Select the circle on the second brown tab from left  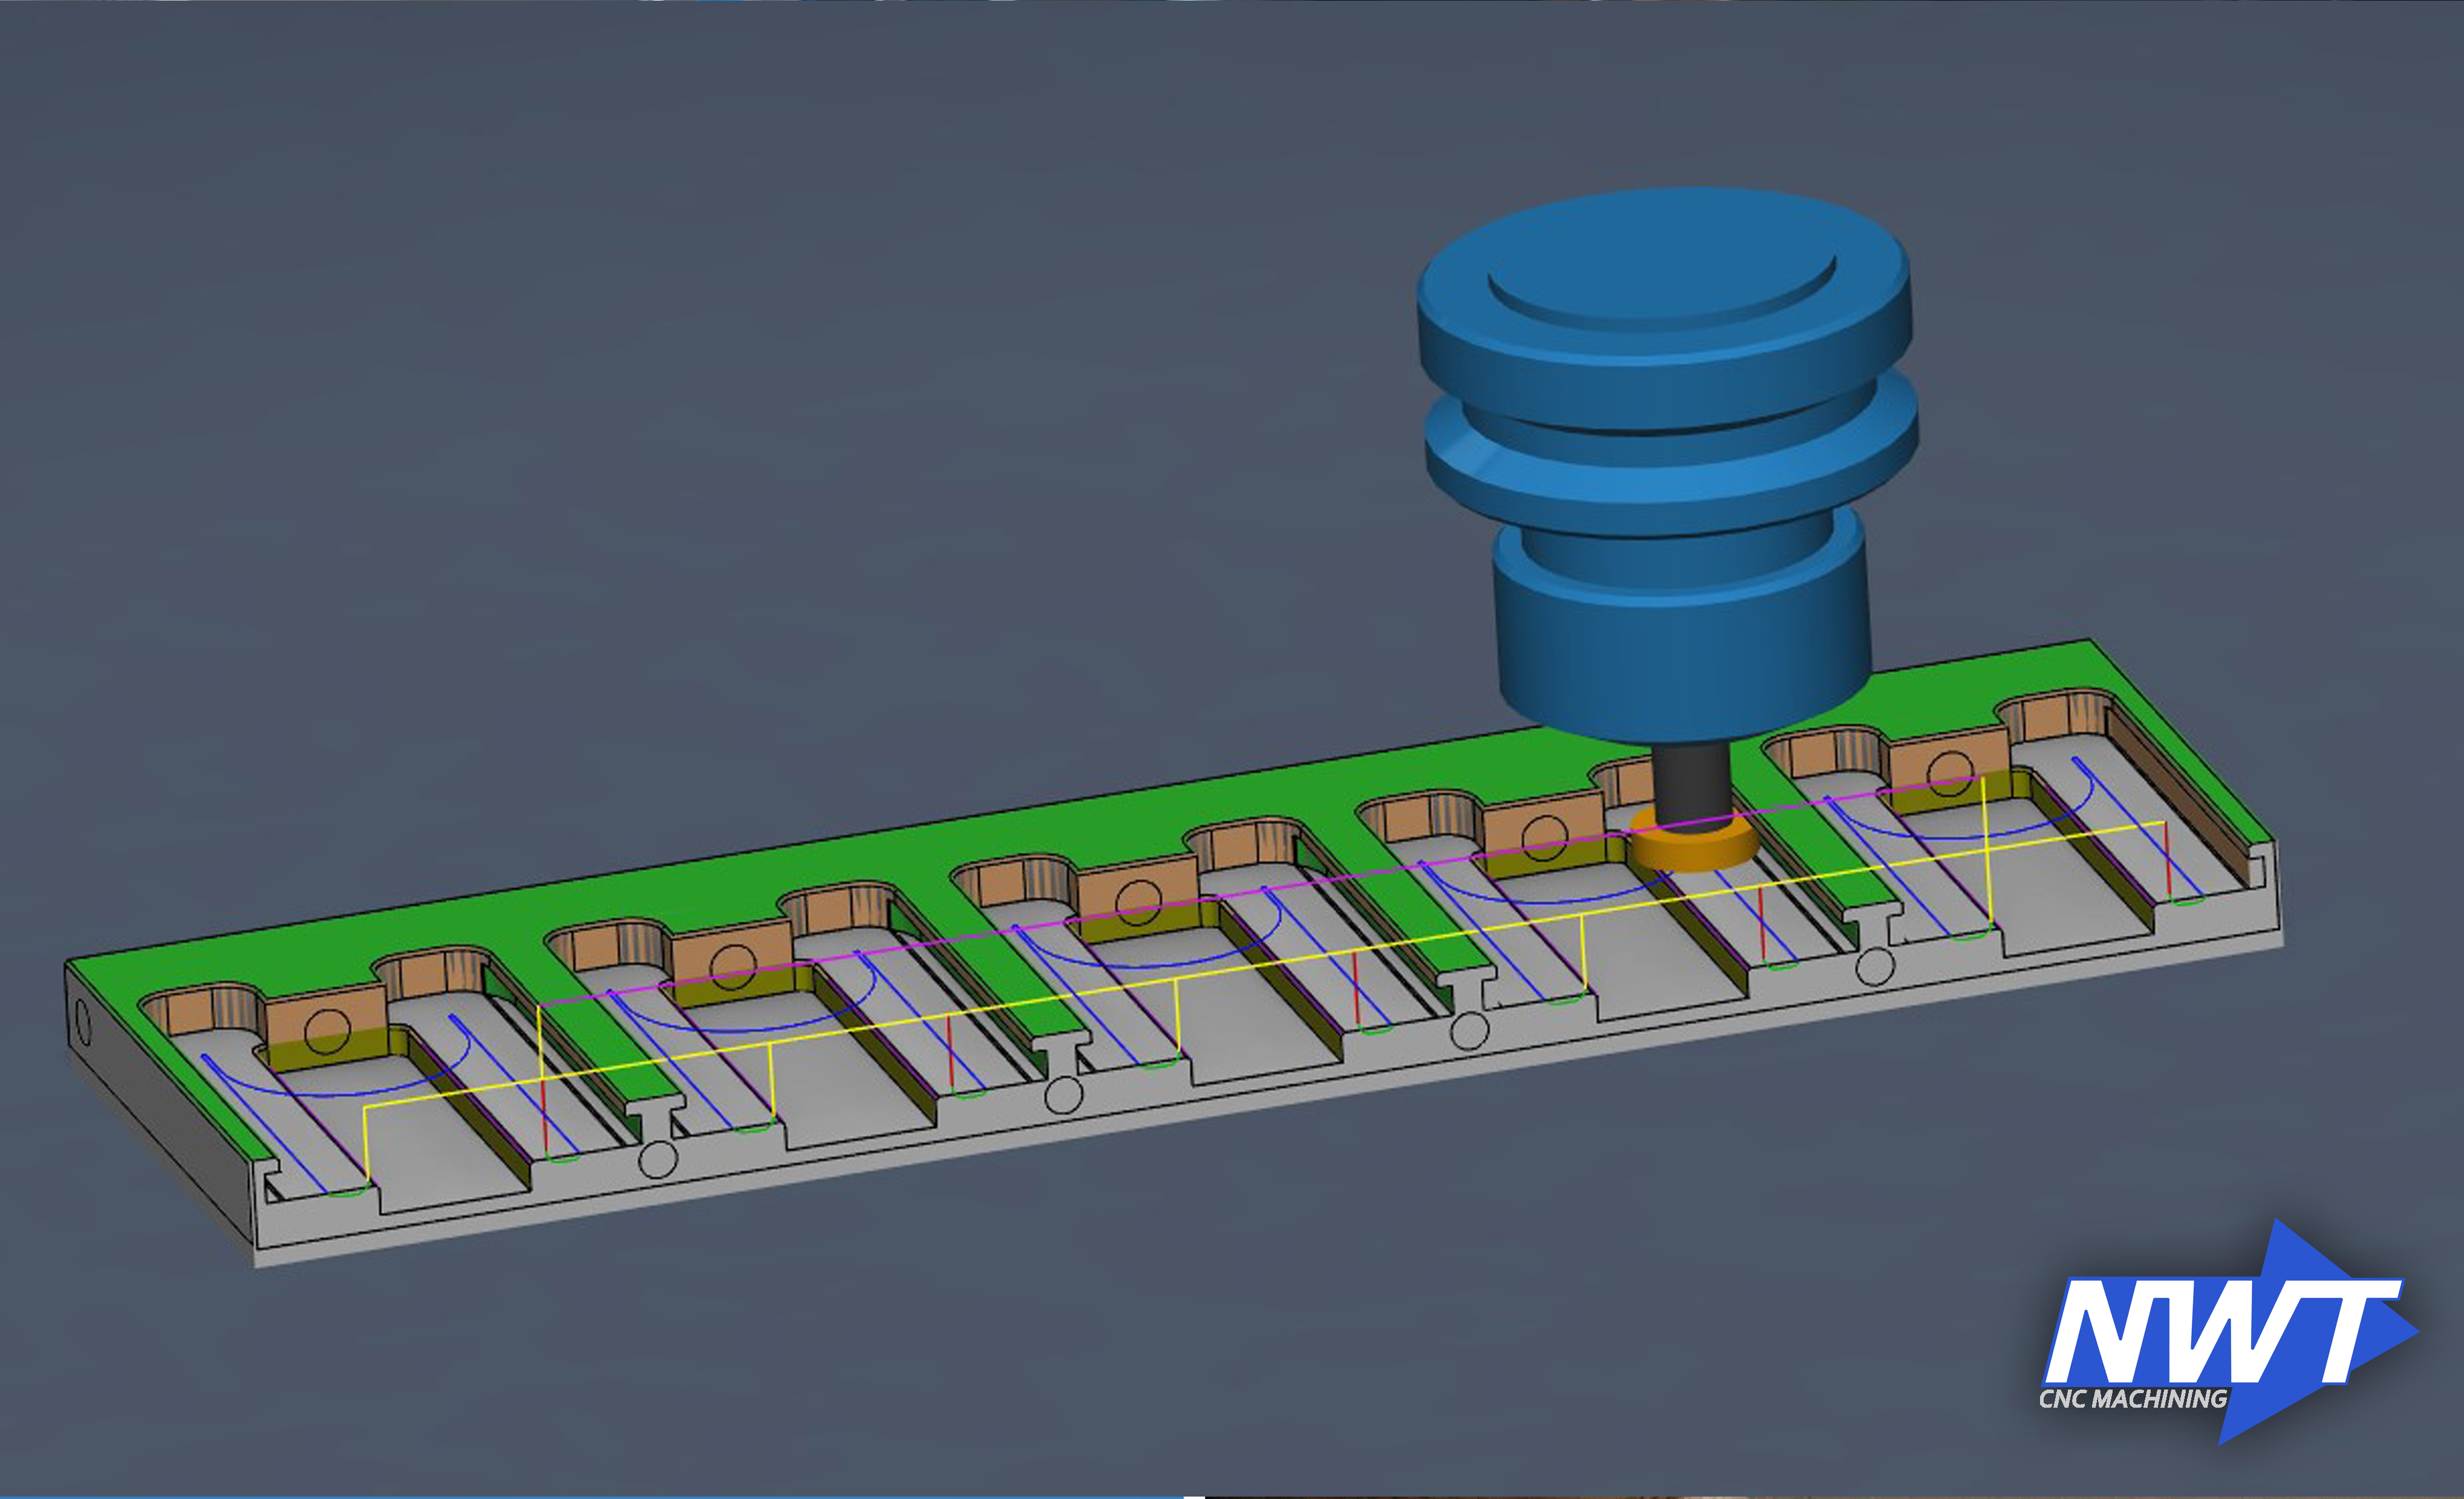click(x=732, y=966)
